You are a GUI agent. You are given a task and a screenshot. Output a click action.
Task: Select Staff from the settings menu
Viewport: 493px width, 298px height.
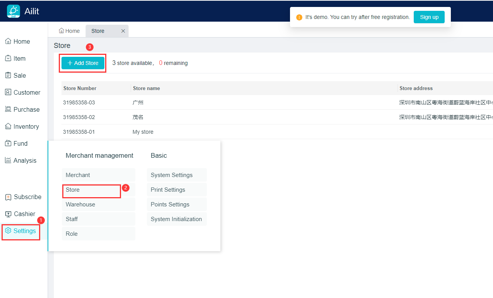coord(72,219)
